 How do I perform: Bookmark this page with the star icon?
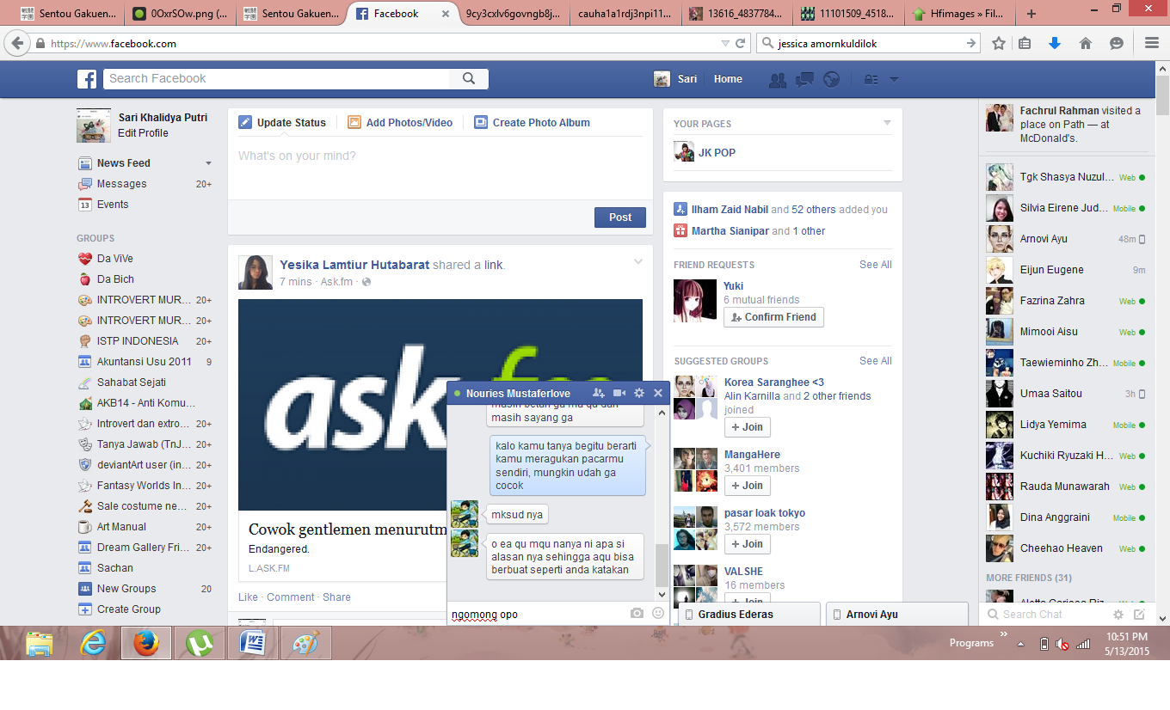tap(999, 43)
